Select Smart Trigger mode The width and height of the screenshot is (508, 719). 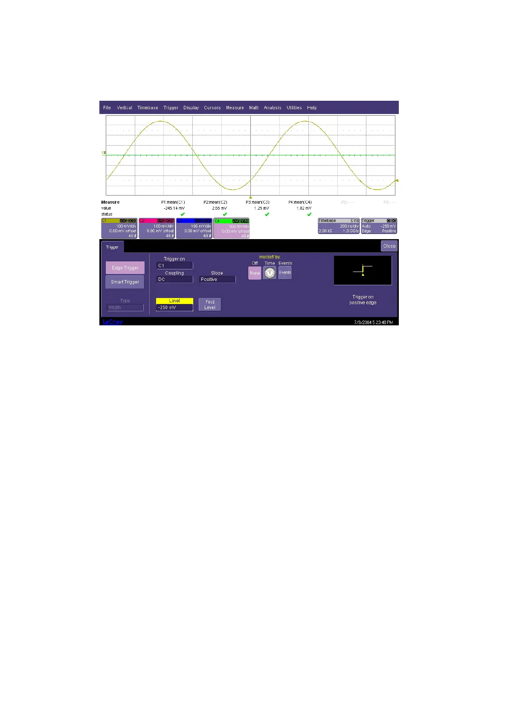(x=125, y=282)
